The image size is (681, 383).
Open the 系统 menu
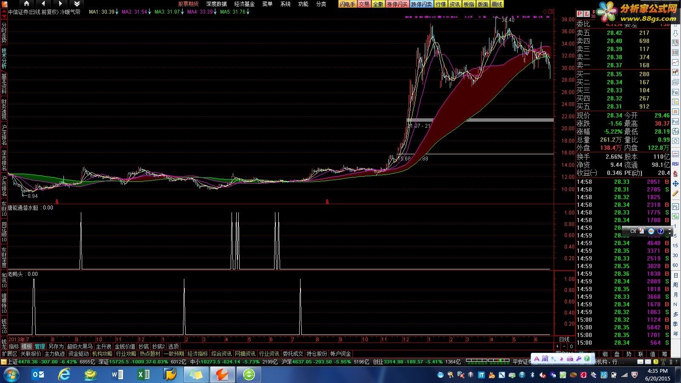pos(286,4)
